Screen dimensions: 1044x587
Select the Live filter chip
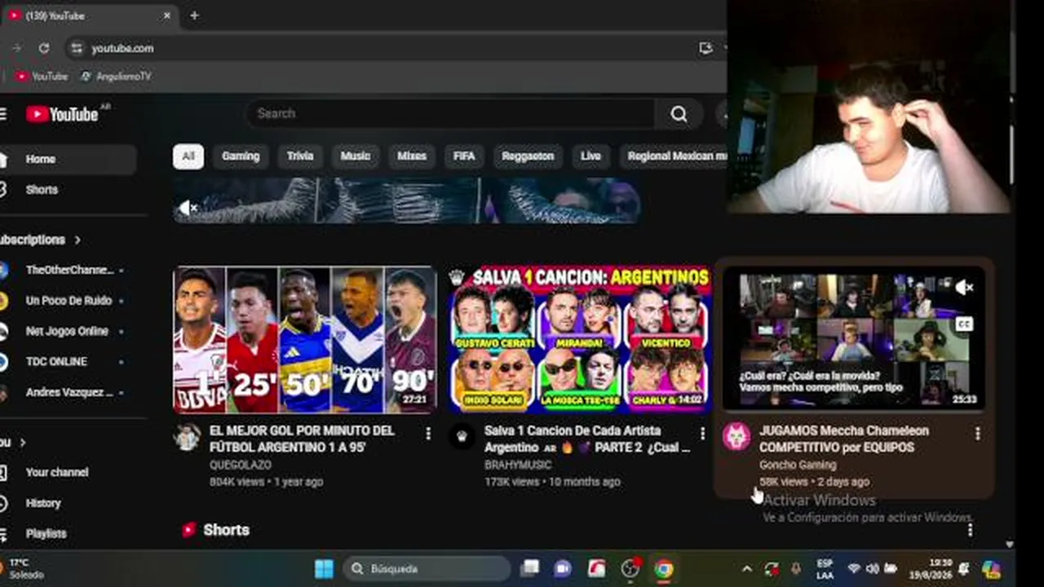tap(591, 157)
